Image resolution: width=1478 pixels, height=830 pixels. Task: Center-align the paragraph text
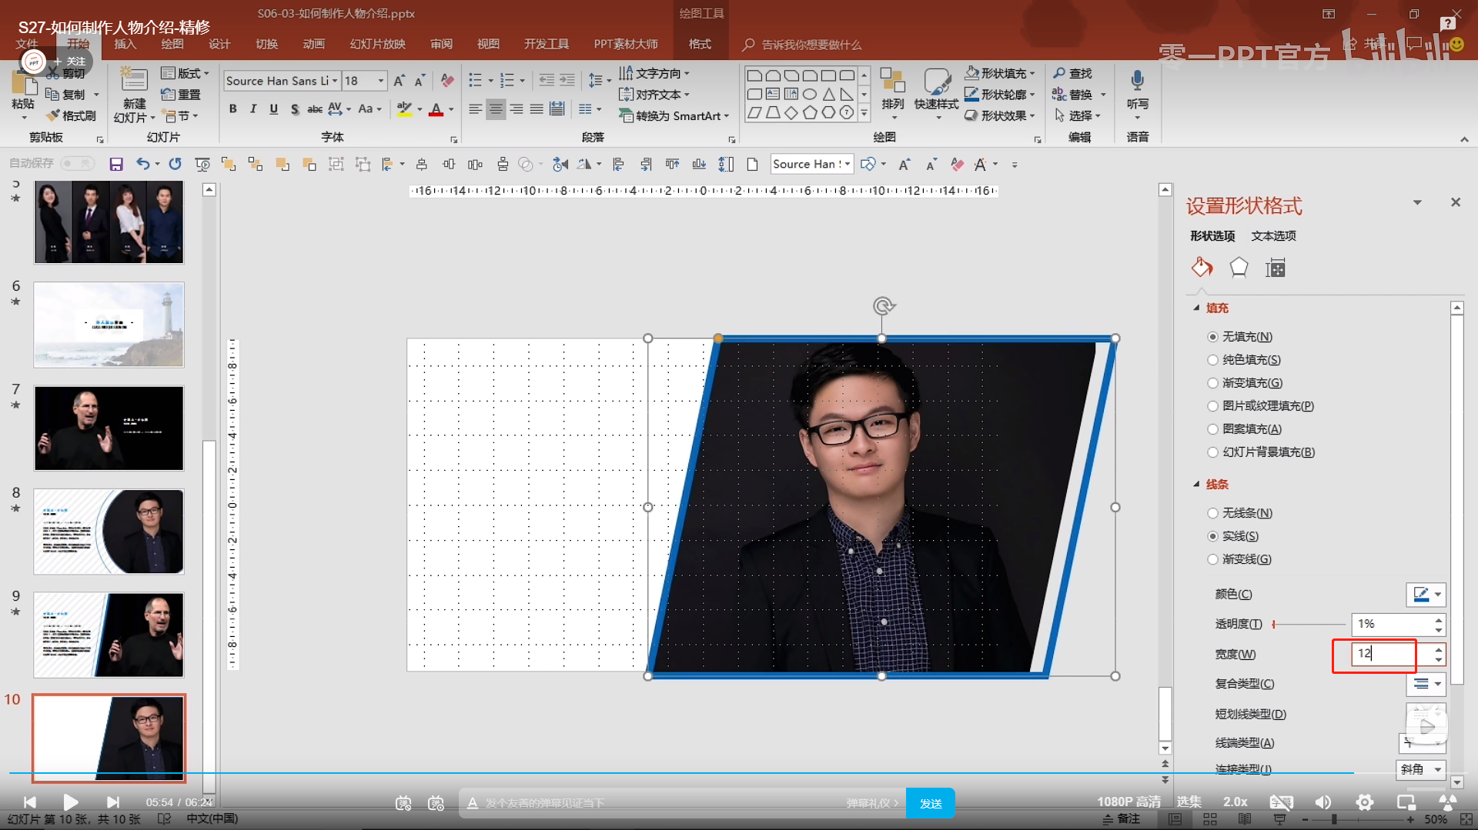coord(496,109)
